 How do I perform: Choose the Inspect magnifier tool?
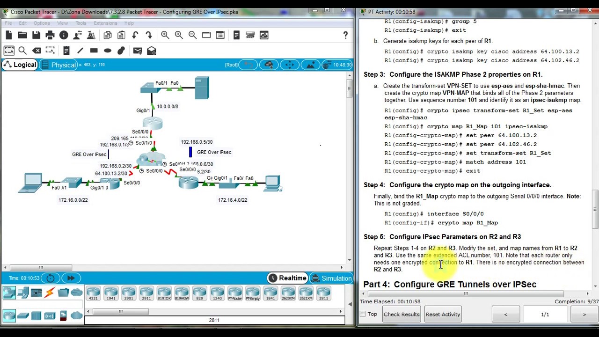22,51
